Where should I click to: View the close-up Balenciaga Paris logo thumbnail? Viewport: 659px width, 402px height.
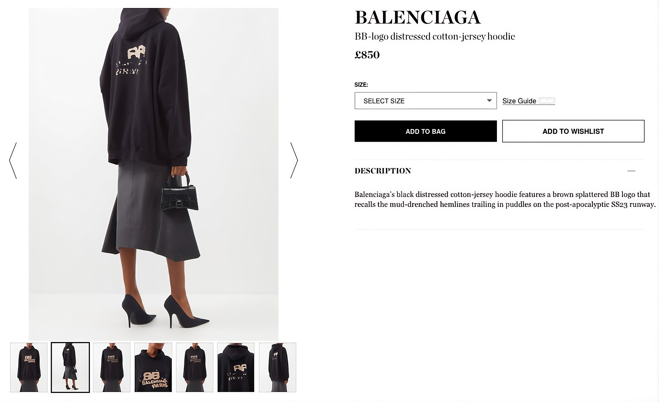coord(153,367)
